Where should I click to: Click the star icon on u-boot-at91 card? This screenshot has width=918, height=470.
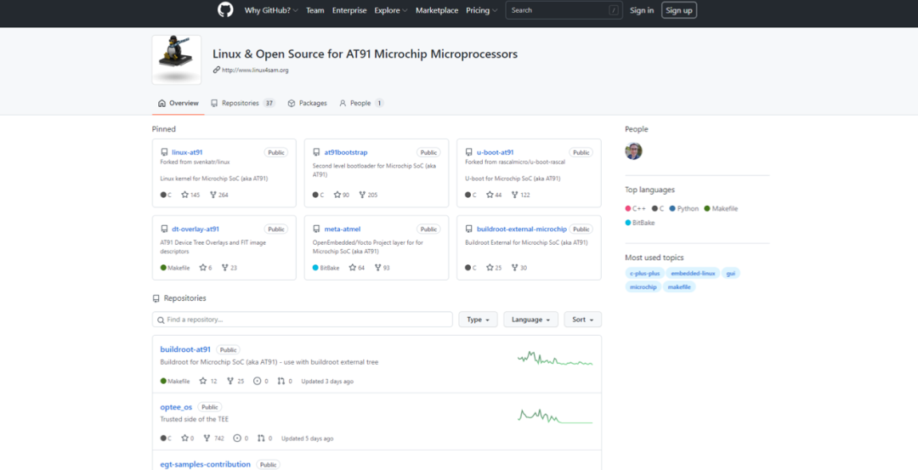490,195
